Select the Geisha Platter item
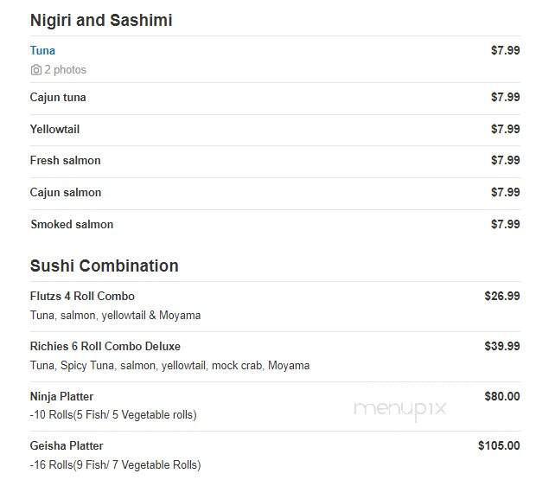The width and height of the screenshot is (555, 480). (67, 445)
